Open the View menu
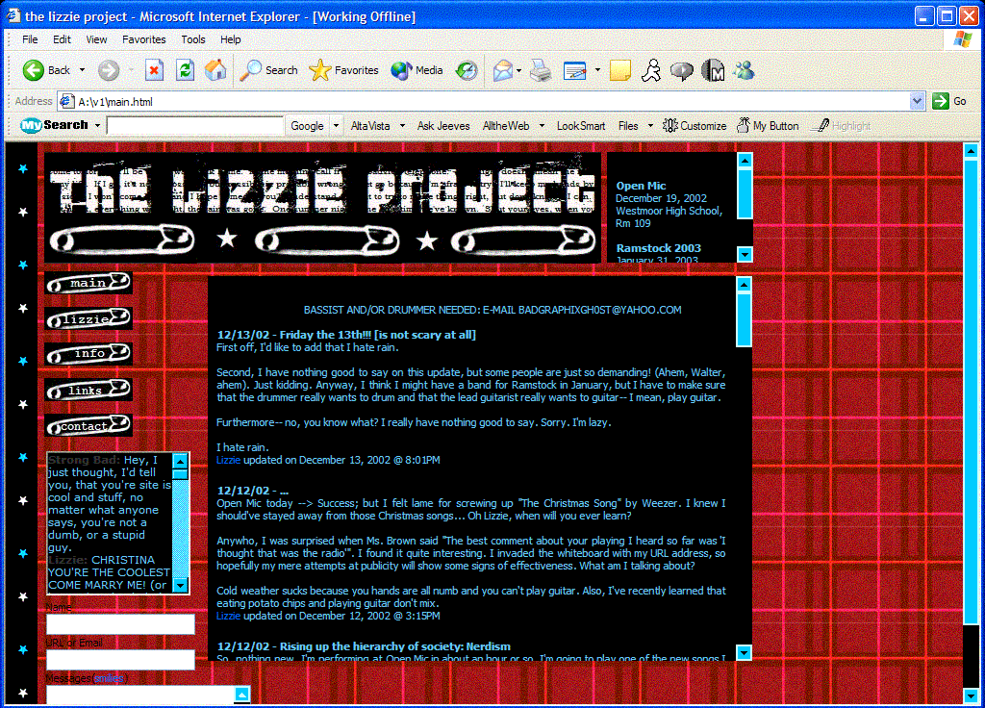 96,38
